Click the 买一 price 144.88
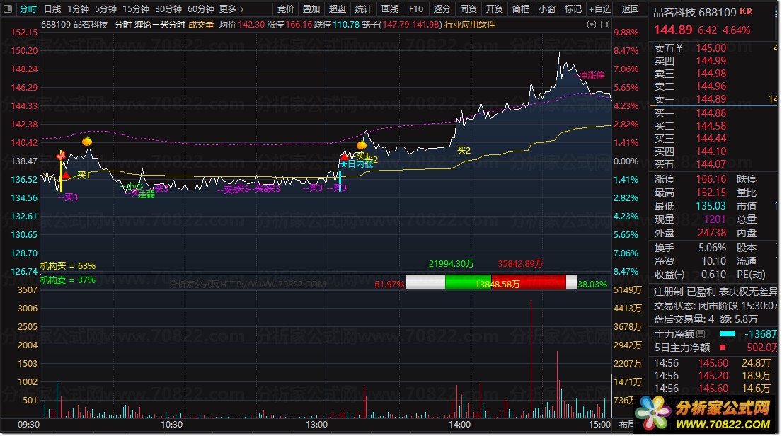 click(711, 113)
